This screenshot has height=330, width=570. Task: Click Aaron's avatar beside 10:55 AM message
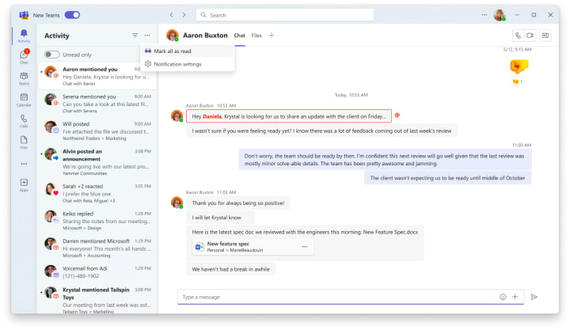[x=177, y=116]
